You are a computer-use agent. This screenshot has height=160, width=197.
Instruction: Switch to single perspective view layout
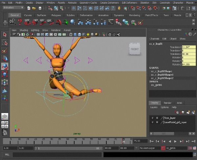5,116
